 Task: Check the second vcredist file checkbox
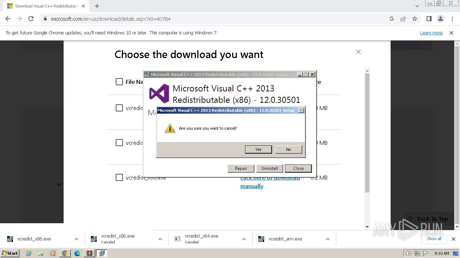119,143
